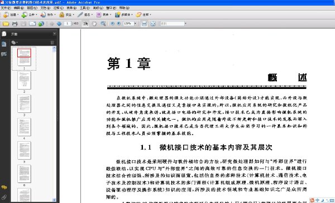335x203 pixels.
Task: Click thumbnail panel scroll up arrow
Action: click(54, 48)
